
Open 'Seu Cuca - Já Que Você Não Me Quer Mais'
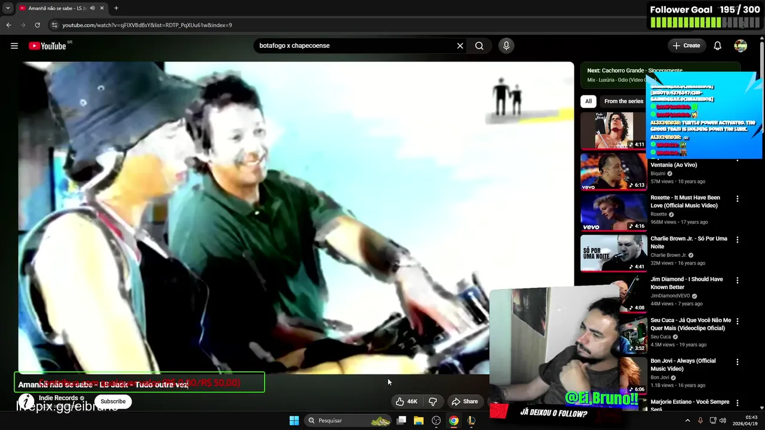(691, 324)
